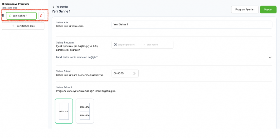Click the clock icon in the Sahne Süresi field

[x=134, y=73]
